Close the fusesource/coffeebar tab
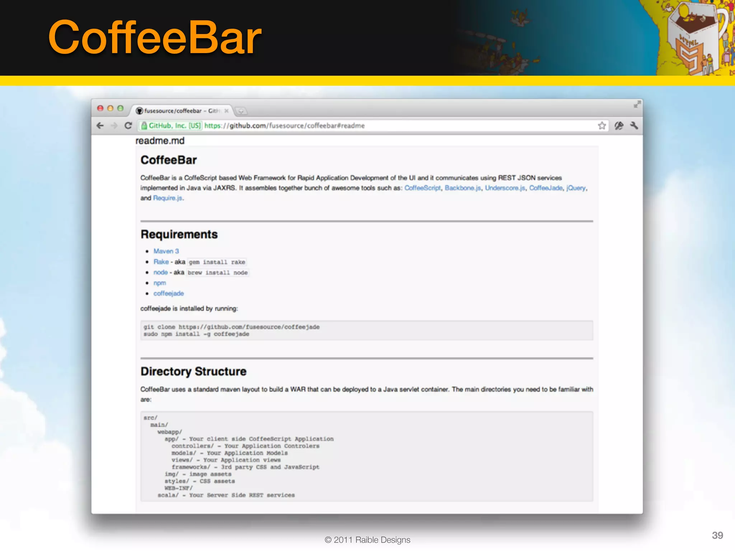 226,111
